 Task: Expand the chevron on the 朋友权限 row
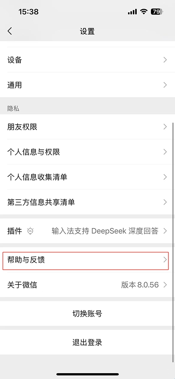pyautogui.click(x=165, y=127)
